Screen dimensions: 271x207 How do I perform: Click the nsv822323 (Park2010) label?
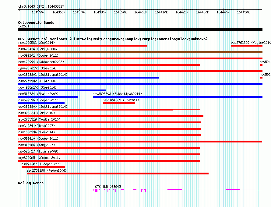click(x=37, y=113)
